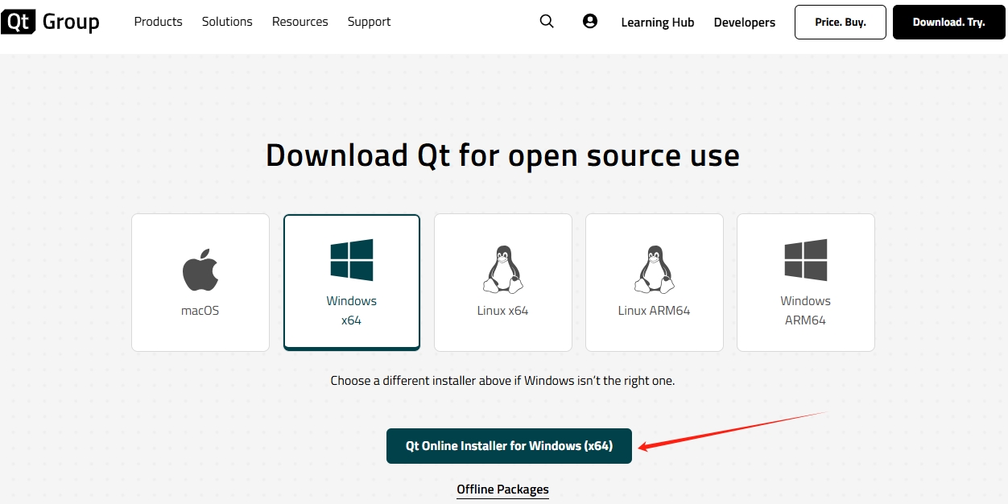The width and height of the screenshot is (1008, 504).
Task: Open the user account icon
Action: pyautogui.click(x=590, y=22)
